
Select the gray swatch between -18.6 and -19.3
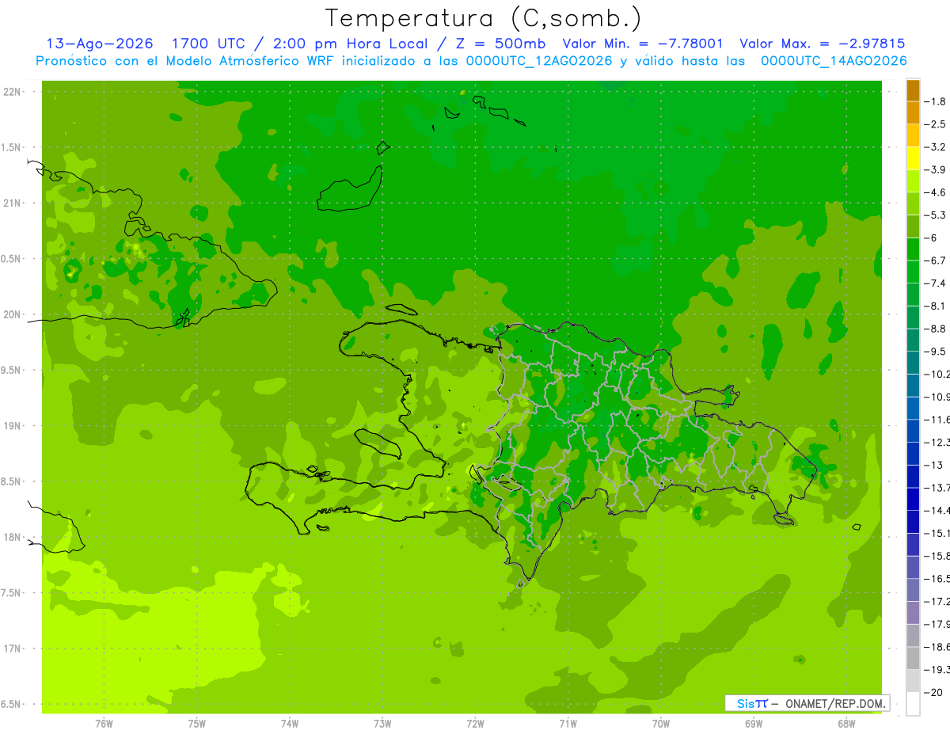click(913, 658)
